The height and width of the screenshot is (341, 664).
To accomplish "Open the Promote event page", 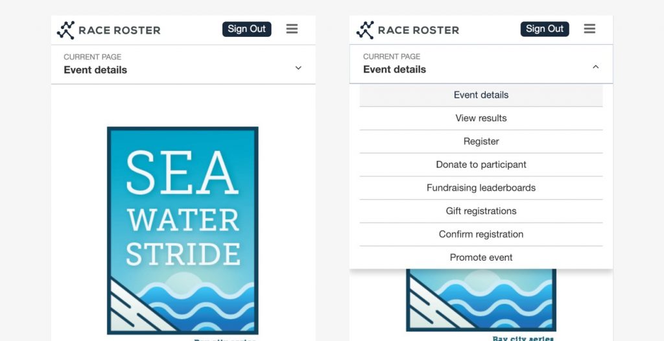I will pos(480,258).
